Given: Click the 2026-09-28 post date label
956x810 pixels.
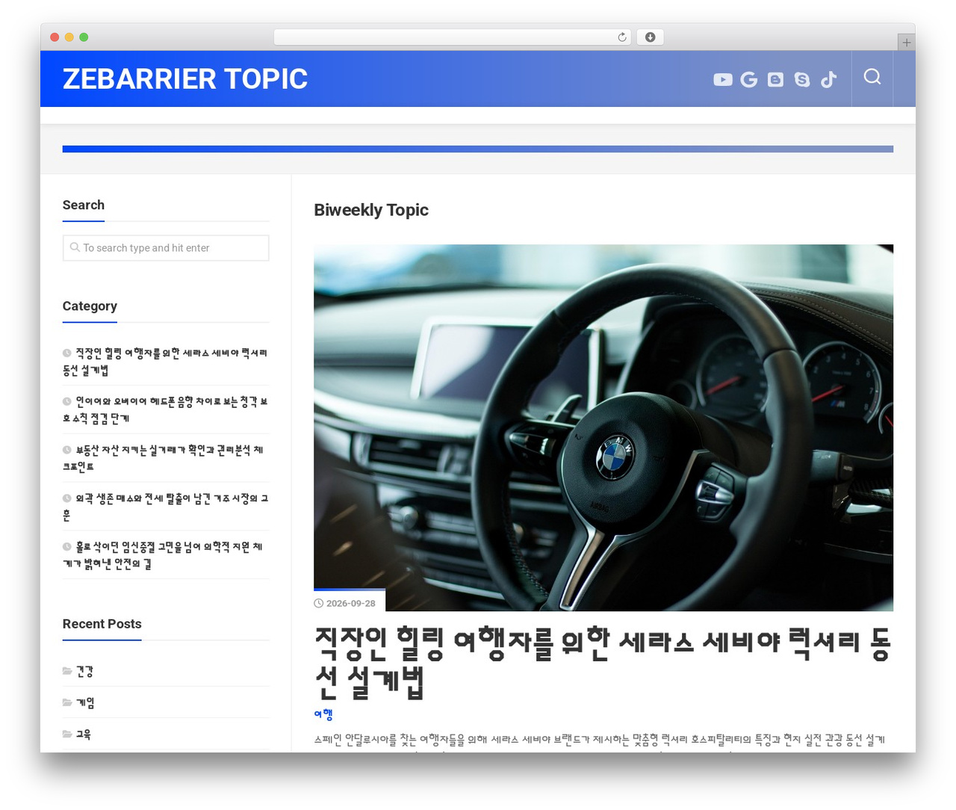Looking at the screenshot, I should (350, 603).
